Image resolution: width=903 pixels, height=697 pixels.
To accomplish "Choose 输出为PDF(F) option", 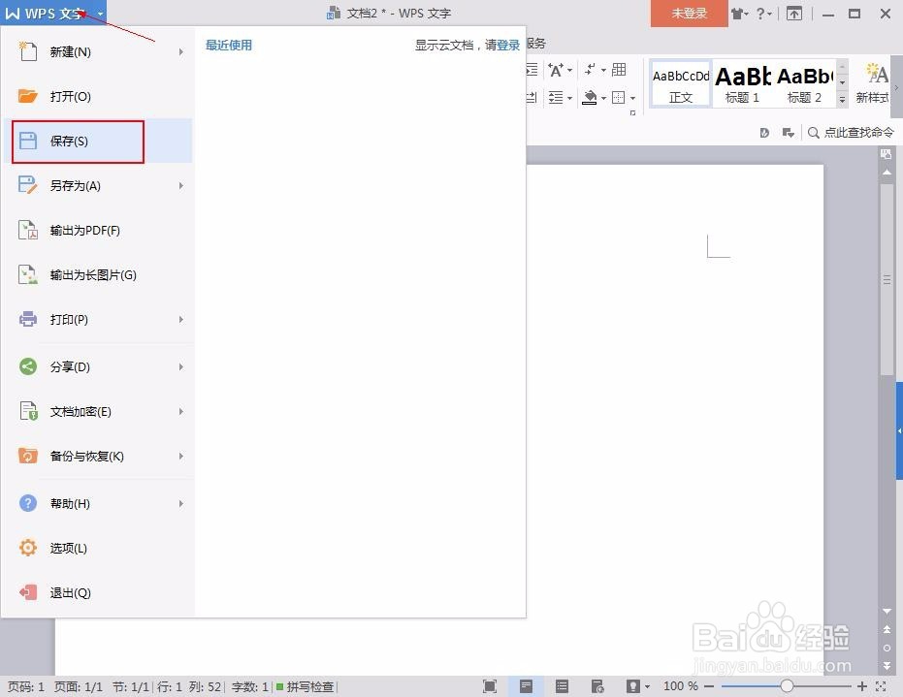I will 97,230.
